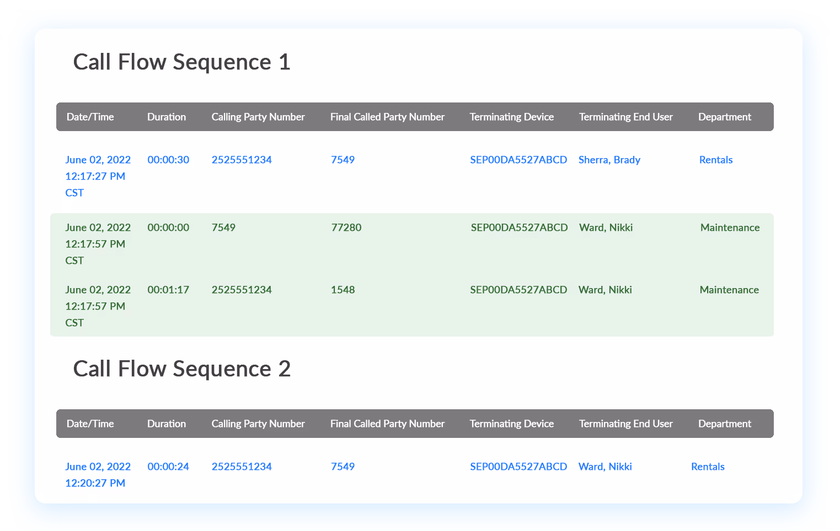Click Date/Time column header in Sequence 2 table
The image size is (840, 531).
coord(90,424)
